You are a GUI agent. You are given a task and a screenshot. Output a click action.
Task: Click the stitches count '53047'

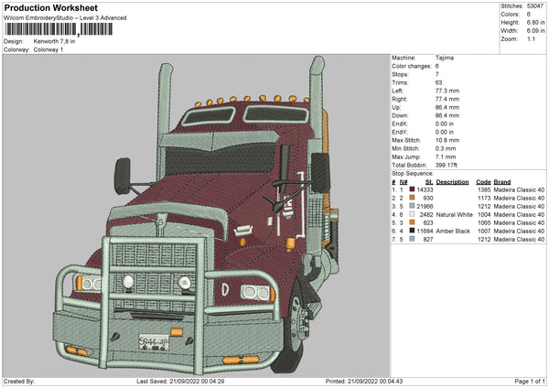coord(535,6)
